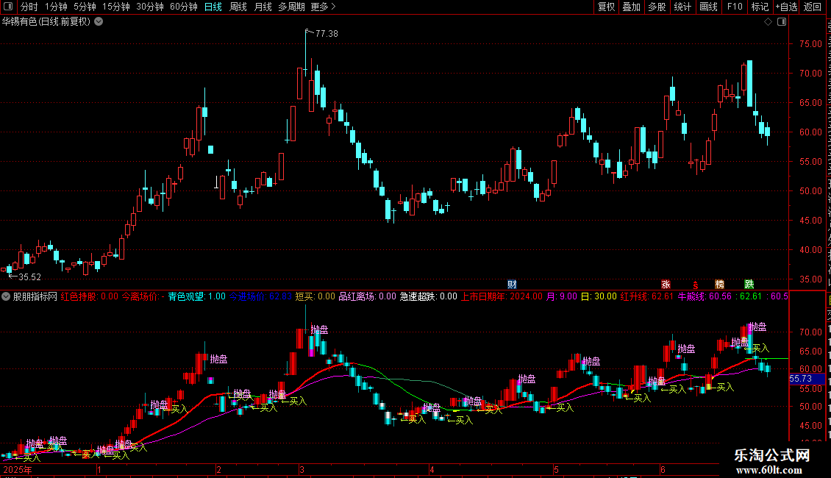The image size is (831, 478).
Task: Click the 红升线: 62.61 value
Action: click(x=647, y=296)
